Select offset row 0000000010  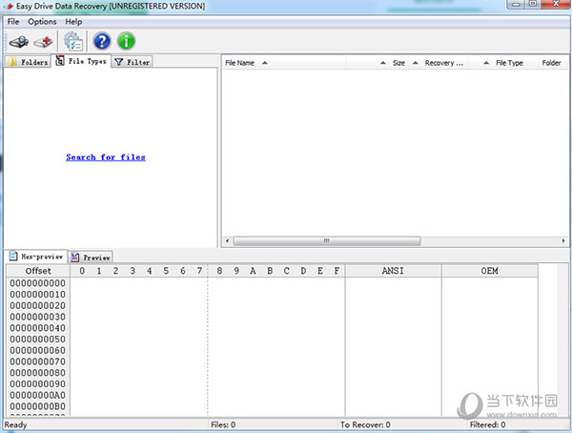[38, 295]
